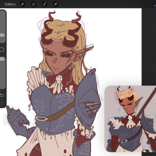The height and width of the screenshot is (156, 156).
Task: Redo the last undone stroke
Action: pyautogui.click(x=2, y=103)
